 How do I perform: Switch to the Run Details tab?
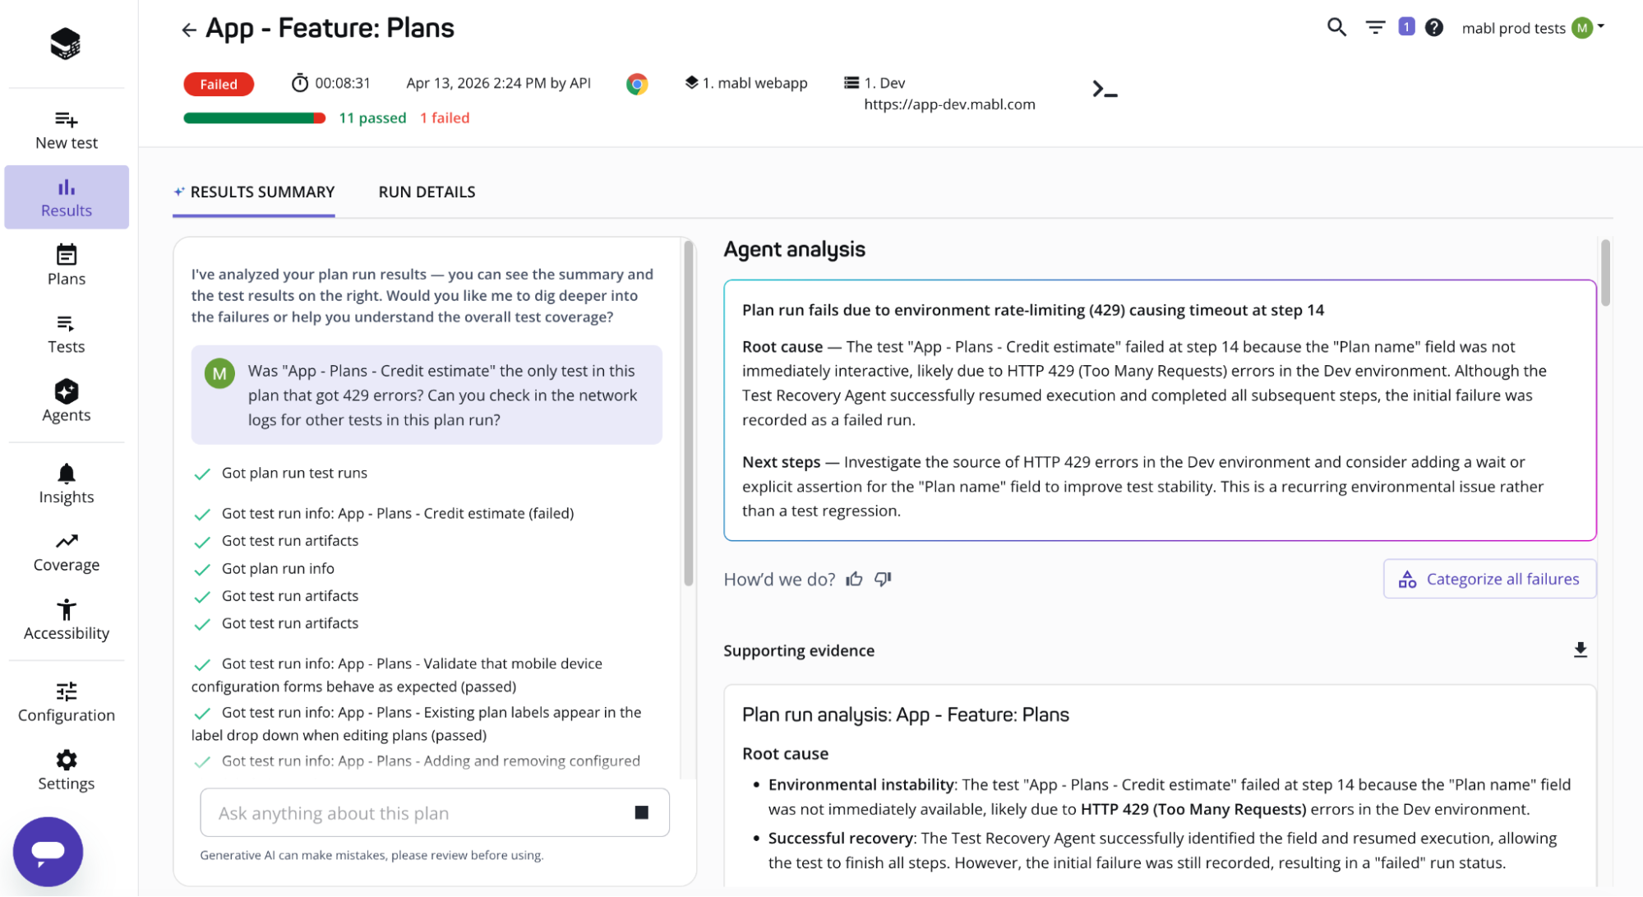click(x=427, y=192)
